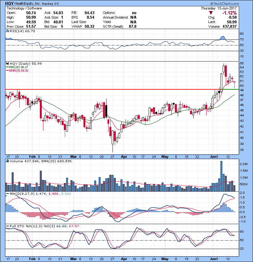Image resolution: width=253 pixels, height=262 pixels.
Task: Click the Yield N/A value
Action: [x=133, y=22]
